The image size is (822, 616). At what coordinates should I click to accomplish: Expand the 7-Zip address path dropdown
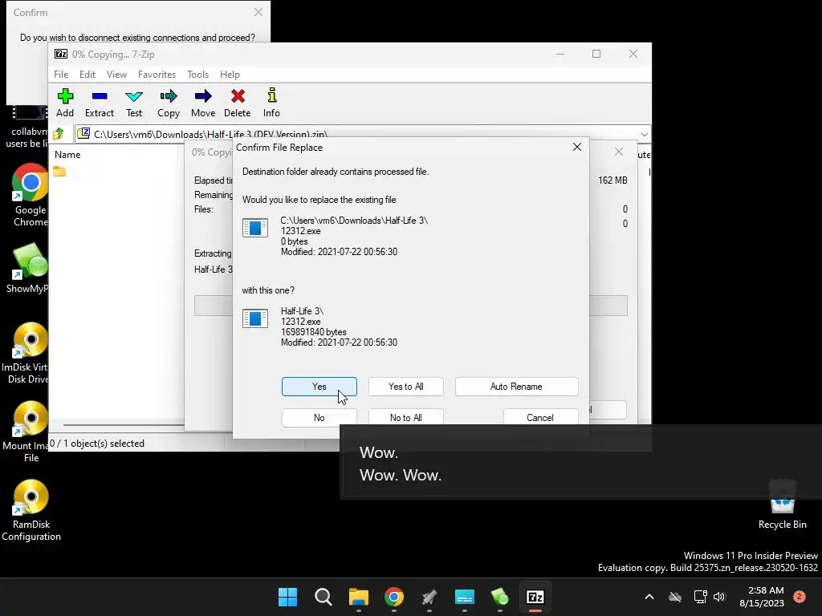click(645, 134)
